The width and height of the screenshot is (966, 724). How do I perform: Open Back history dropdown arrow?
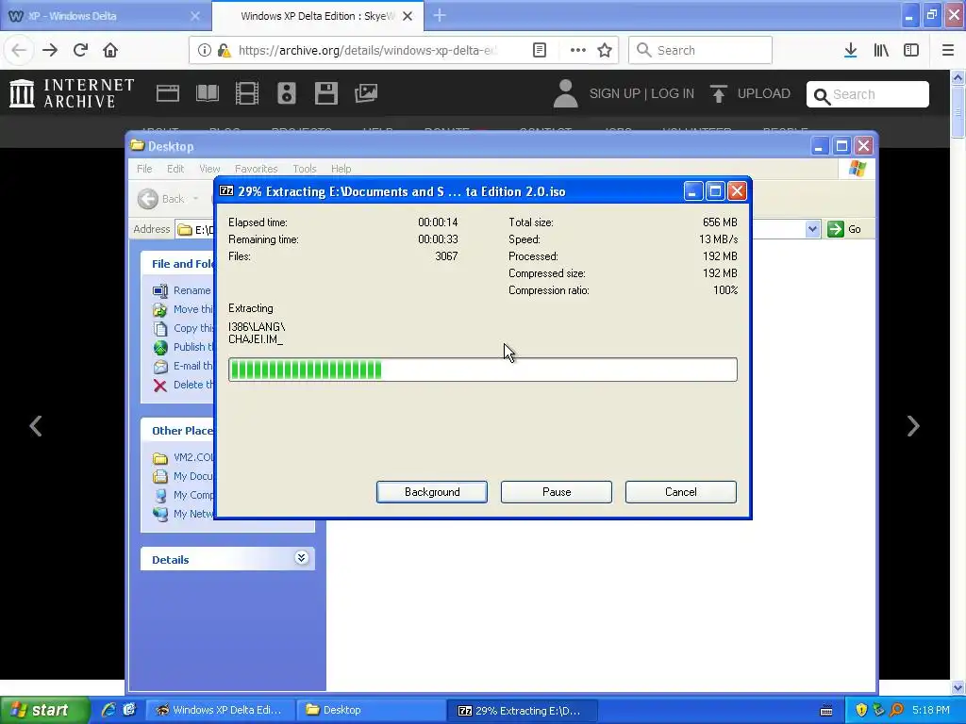196,199
